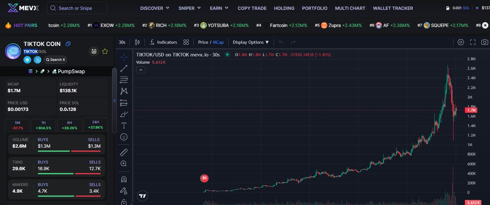
Task: Click the pump pill icon in breadcrumb
Action: 42,71
